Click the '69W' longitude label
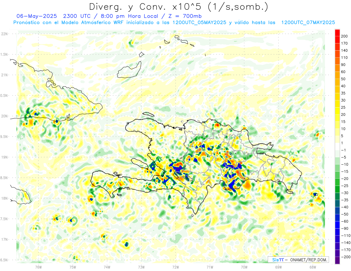Viewport: 351px width, 271px height. pyautogui.click(x=278, y=267)
